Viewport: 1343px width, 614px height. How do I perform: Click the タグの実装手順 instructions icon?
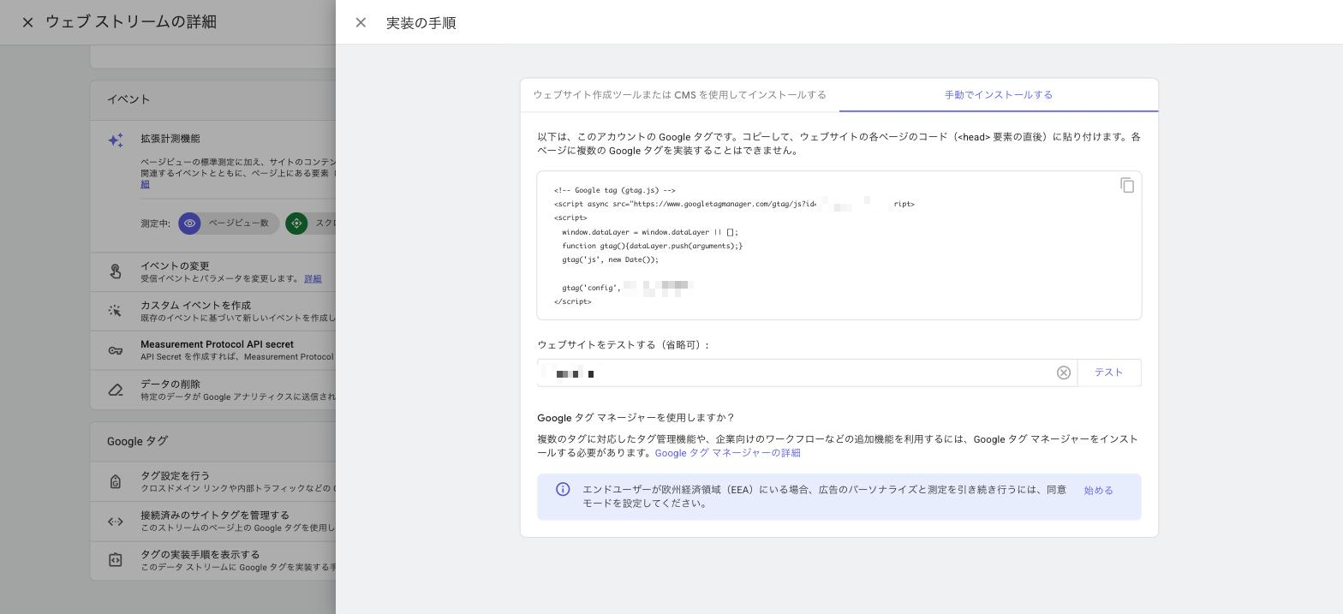click(x=115, y=560)
